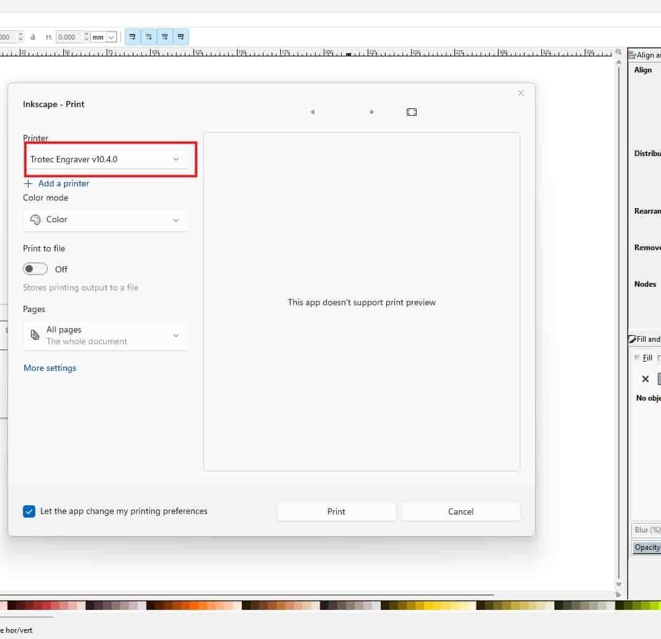Pick the bright orange swatch in the palette
This screenshot has width=661, height=639.
(x=194, y=606)
